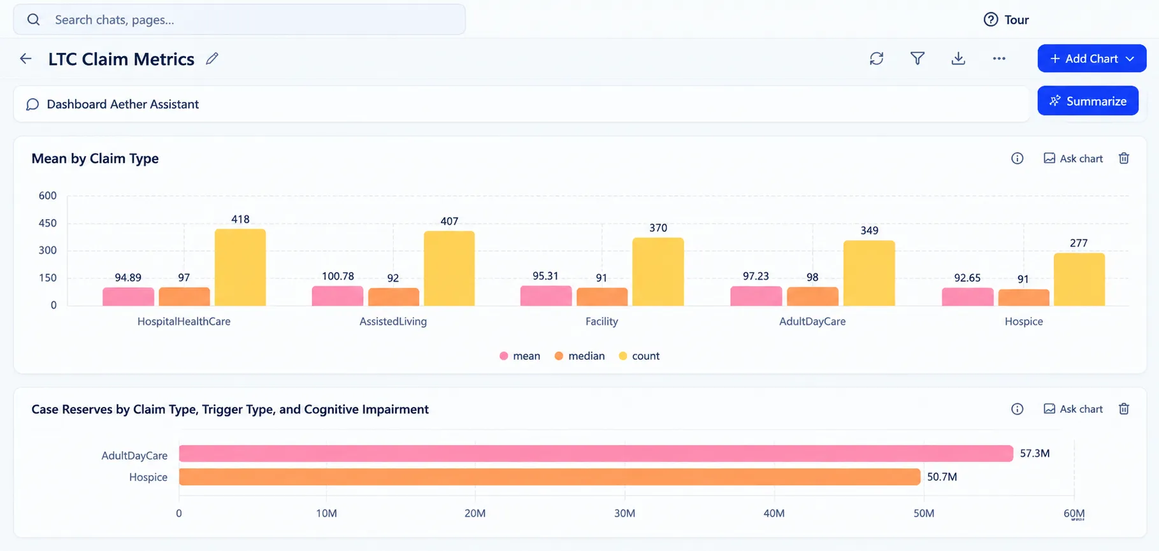Click the AssistedLiving mean bar 100.78
This screenshot has width=1159, height=551.
click(338, 296)
